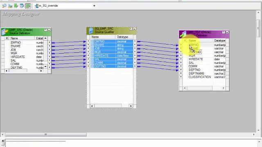The width and height of the screenshot is (262, 147).
Task: Click HIREDATE output port arrow in EMP_SRC
Action: 50,57
